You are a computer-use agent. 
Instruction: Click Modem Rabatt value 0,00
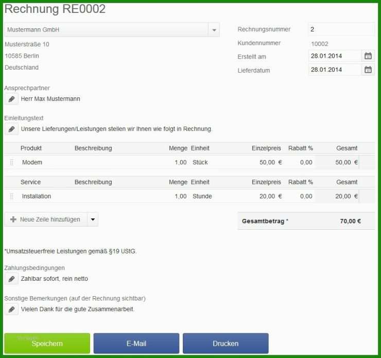306,162
